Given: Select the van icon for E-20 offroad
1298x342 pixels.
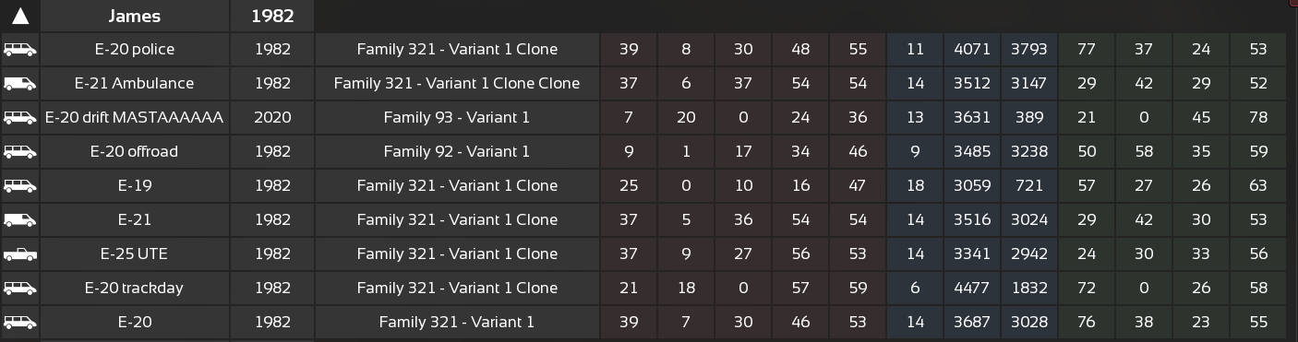Looking at the screenshot, I should (19, 152).
